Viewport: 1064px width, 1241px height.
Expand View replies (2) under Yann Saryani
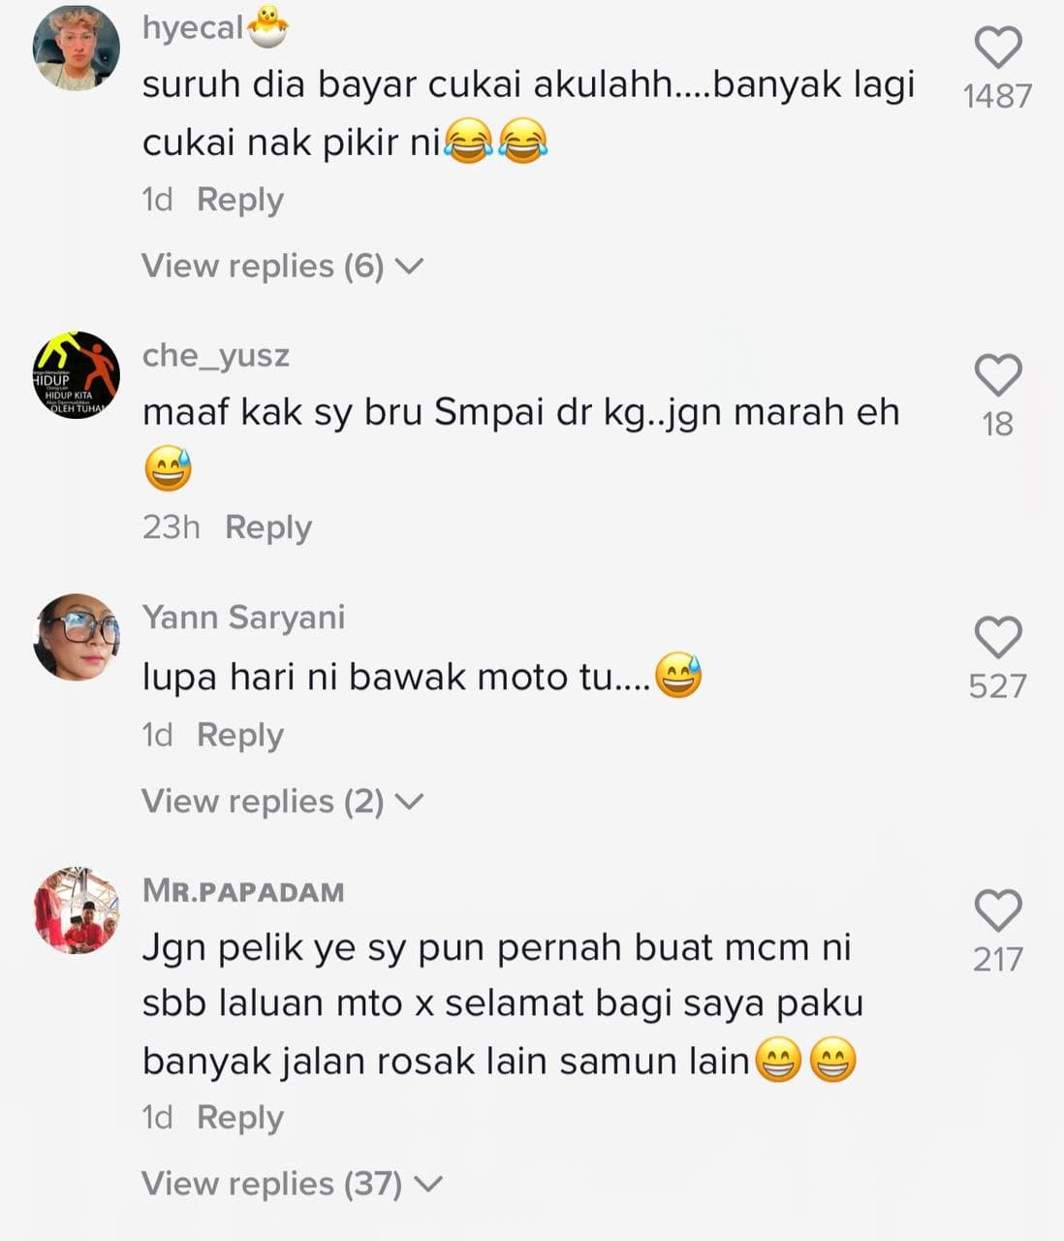click(282, 801)
